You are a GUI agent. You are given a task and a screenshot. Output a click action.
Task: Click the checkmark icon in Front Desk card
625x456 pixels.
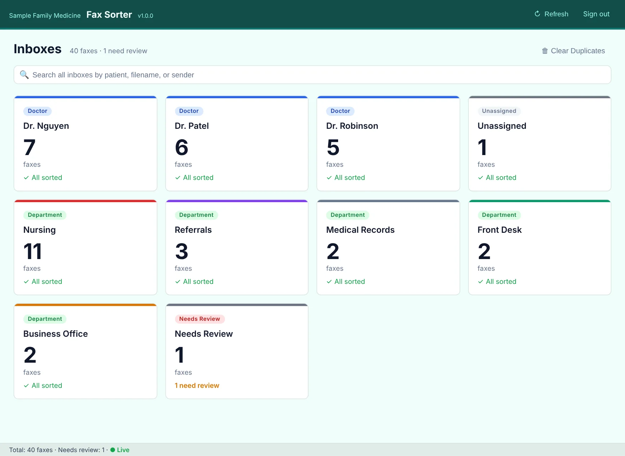pyautogui.click(x=480, y=281)
